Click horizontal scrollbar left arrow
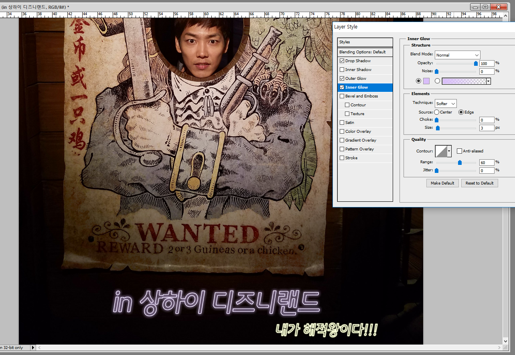The height and width of the screenshot is (355, 515). click(39, 347)
